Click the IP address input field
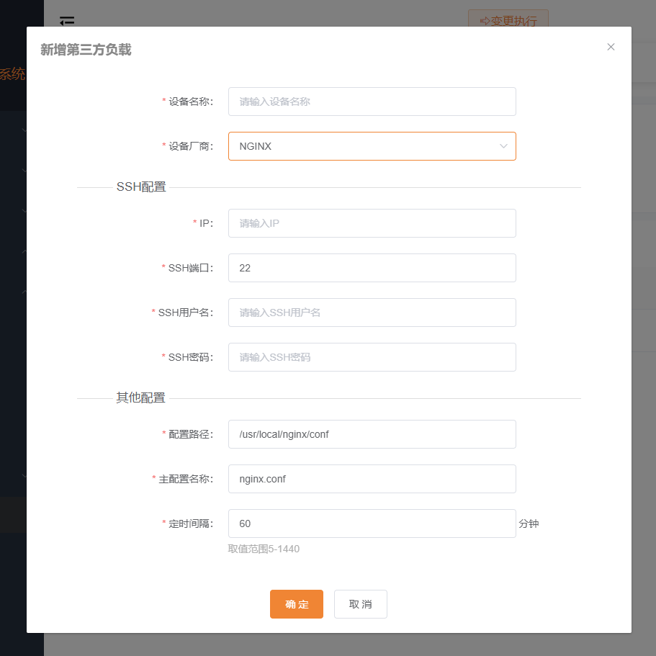The image size is (656, 656). click(372, 223)
